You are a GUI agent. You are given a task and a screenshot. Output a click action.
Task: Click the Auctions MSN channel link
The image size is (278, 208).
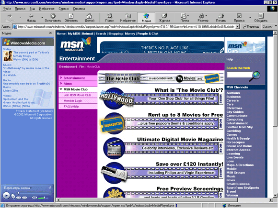233,93
